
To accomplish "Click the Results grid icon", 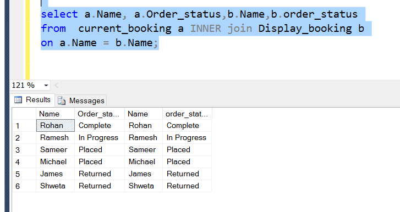I will coord(18,100).
